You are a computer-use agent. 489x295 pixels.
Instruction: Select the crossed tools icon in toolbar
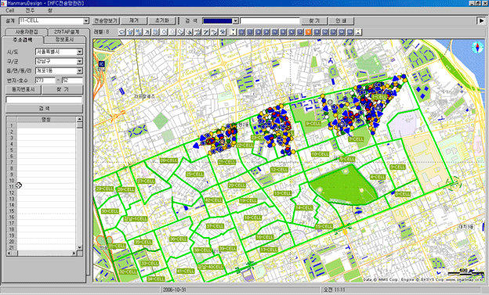[223, 32]
